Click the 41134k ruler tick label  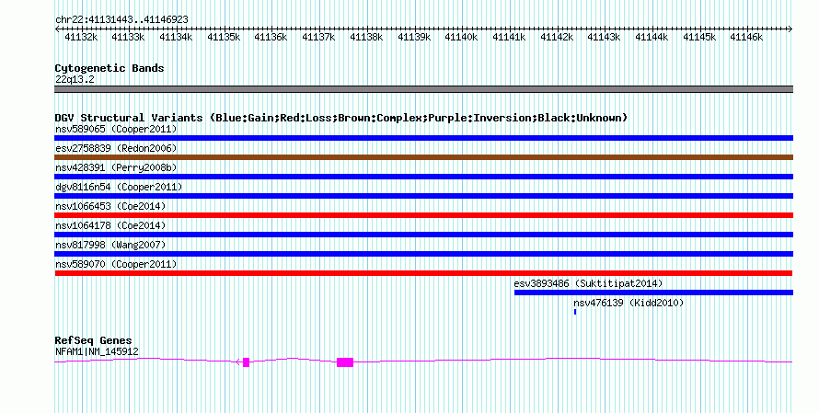176,37
